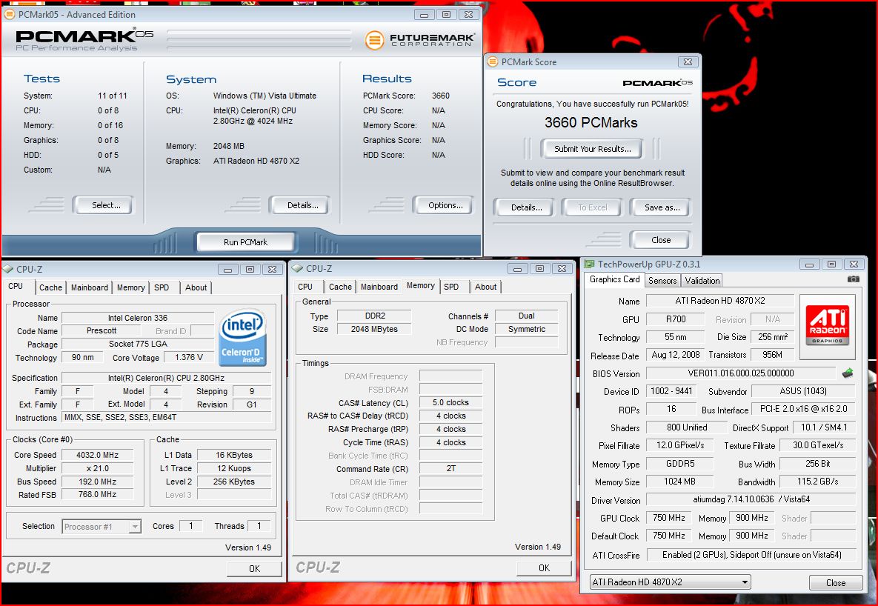This screenshot has height=606, width=878.
Task: Switch to Sensors tab in GPU-Z
Action: coord(662,281)
